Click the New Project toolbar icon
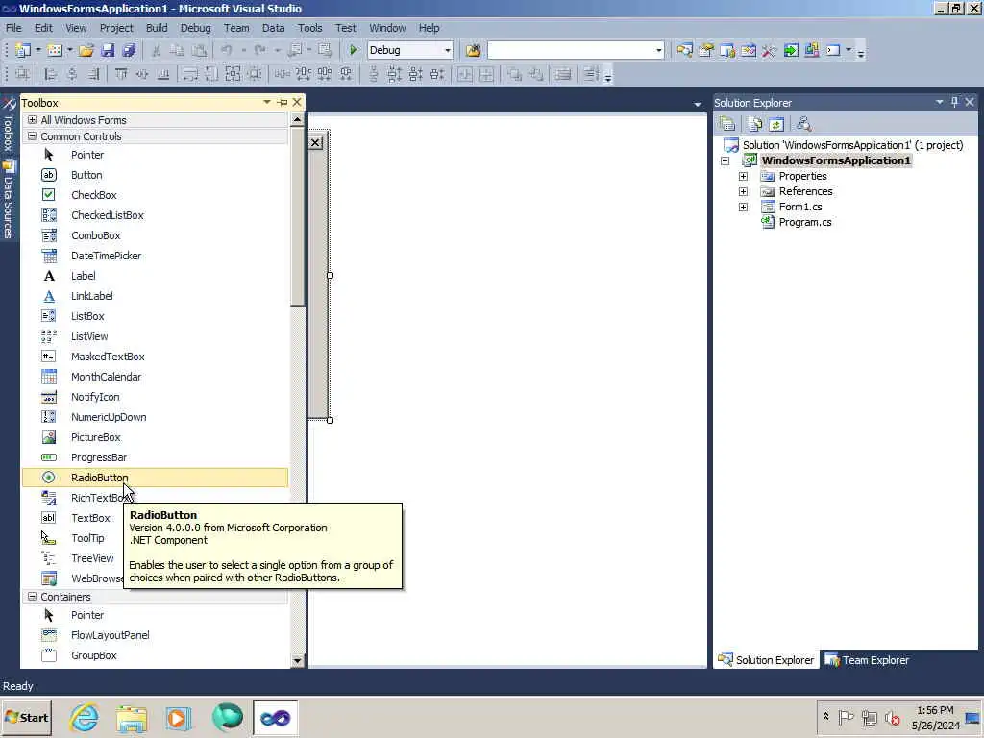984x738 pixels. click(23, 50)
